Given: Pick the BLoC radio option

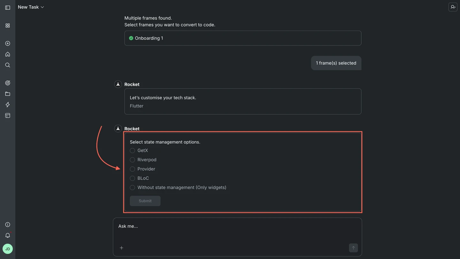Looking at the screenshot, I should (132, 178).
